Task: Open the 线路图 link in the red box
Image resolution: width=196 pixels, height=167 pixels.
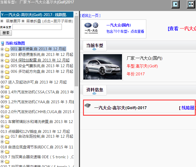Action: [x=188, y=108]
